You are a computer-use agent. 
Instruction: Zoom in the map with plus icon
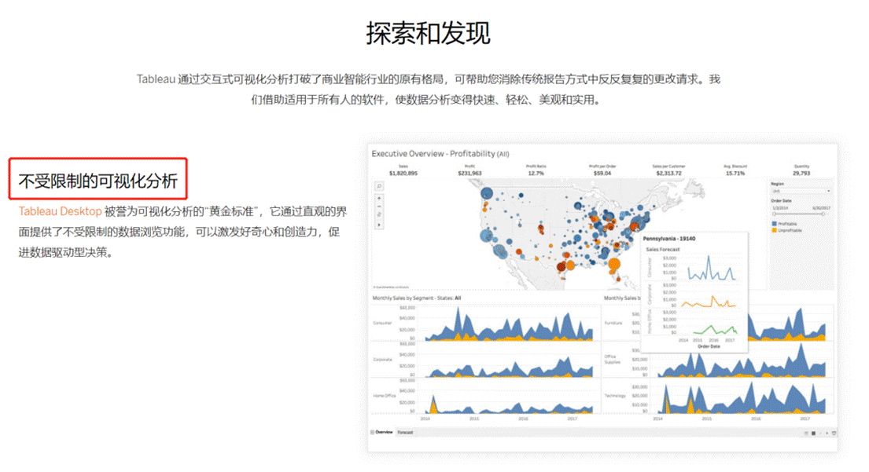pyautogui.click(x=379, y=198)
